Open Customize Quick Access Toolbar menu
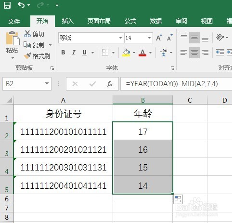 click(57, 5)
